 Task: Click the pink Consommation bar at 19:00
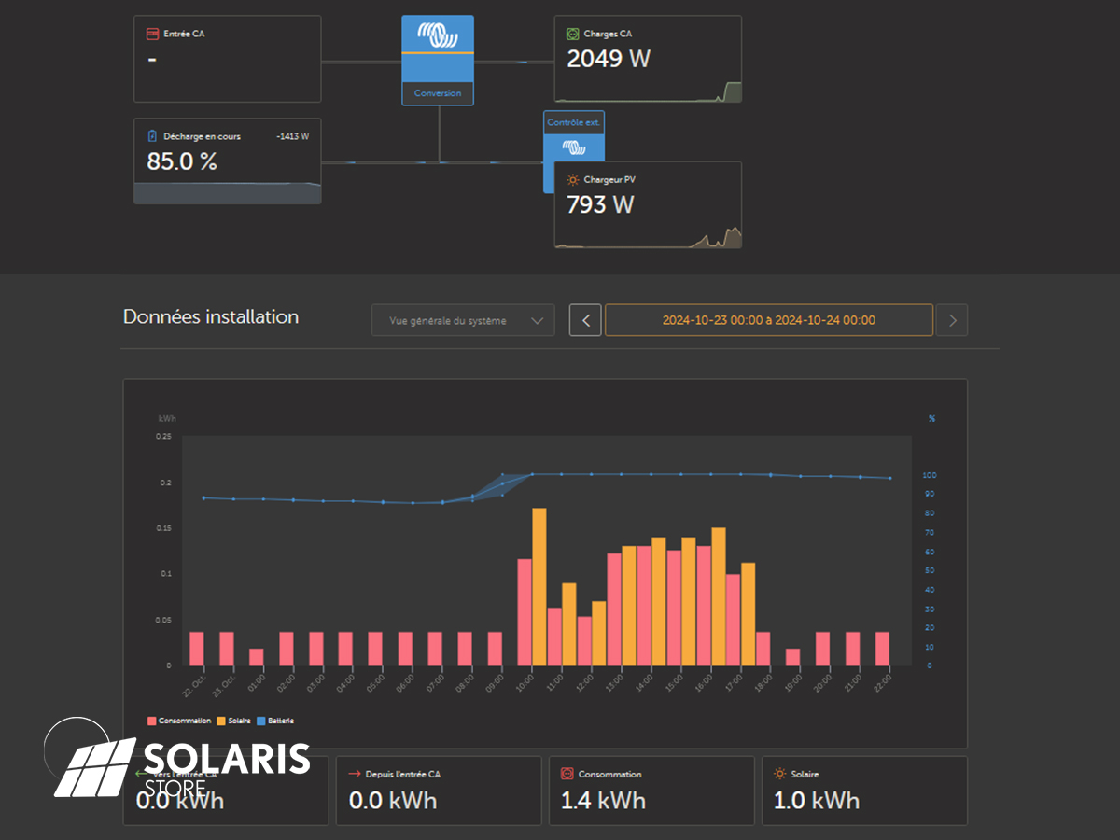(793, 657)
